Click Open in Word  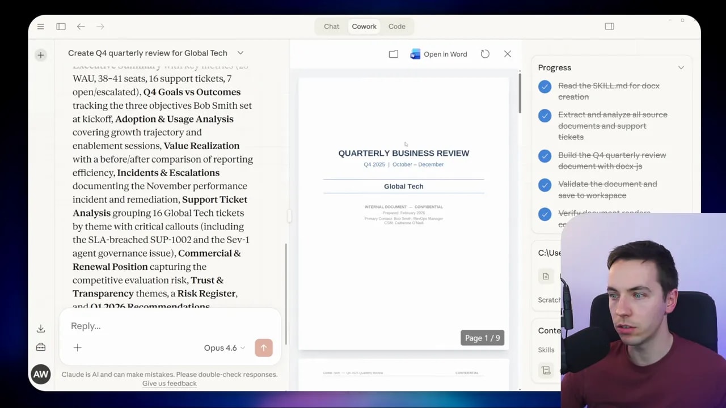click(x=446, y=54)
